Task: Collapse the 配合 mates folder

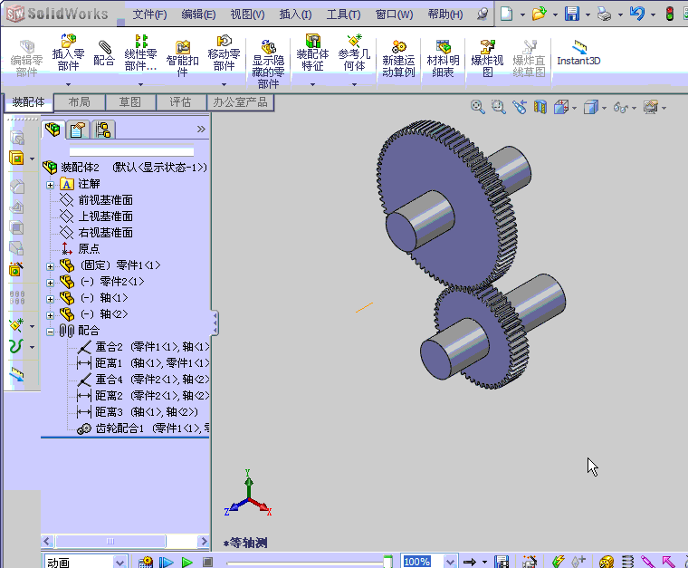Action: click(50, 332)
